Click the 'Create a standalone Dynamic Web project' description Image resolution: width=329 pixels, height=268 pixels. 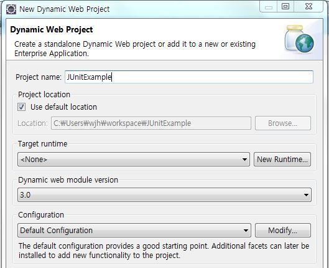pyautogui.click(x=135, y=49)
